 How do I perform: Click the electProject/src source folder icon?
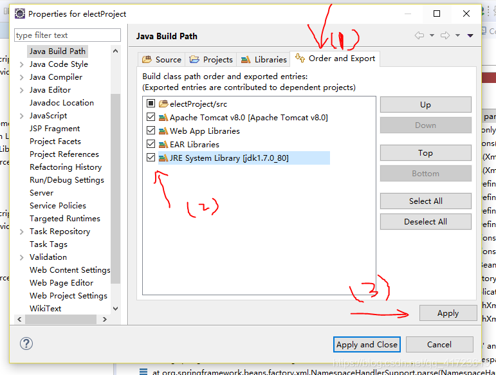coord(163,104)
